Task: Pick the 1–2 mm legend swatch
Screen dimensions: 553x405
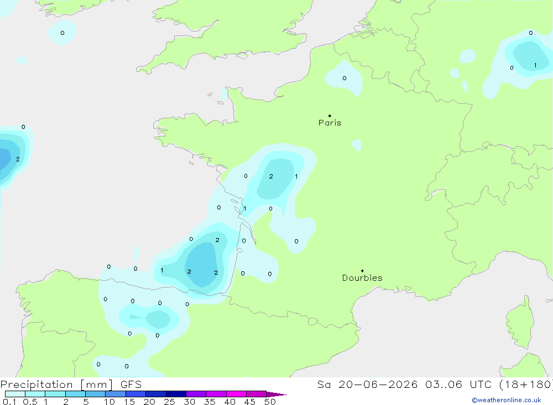Action: click(55, 394)
